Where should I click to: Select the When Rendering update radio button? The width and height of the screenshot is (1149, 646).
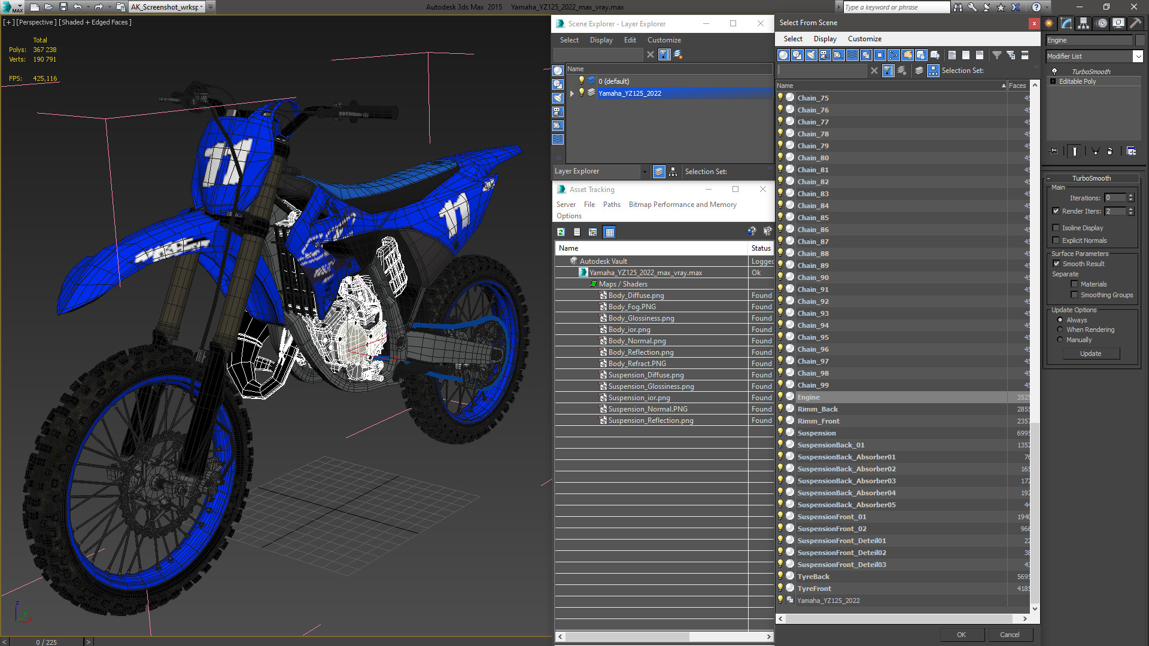[1060, 330]
